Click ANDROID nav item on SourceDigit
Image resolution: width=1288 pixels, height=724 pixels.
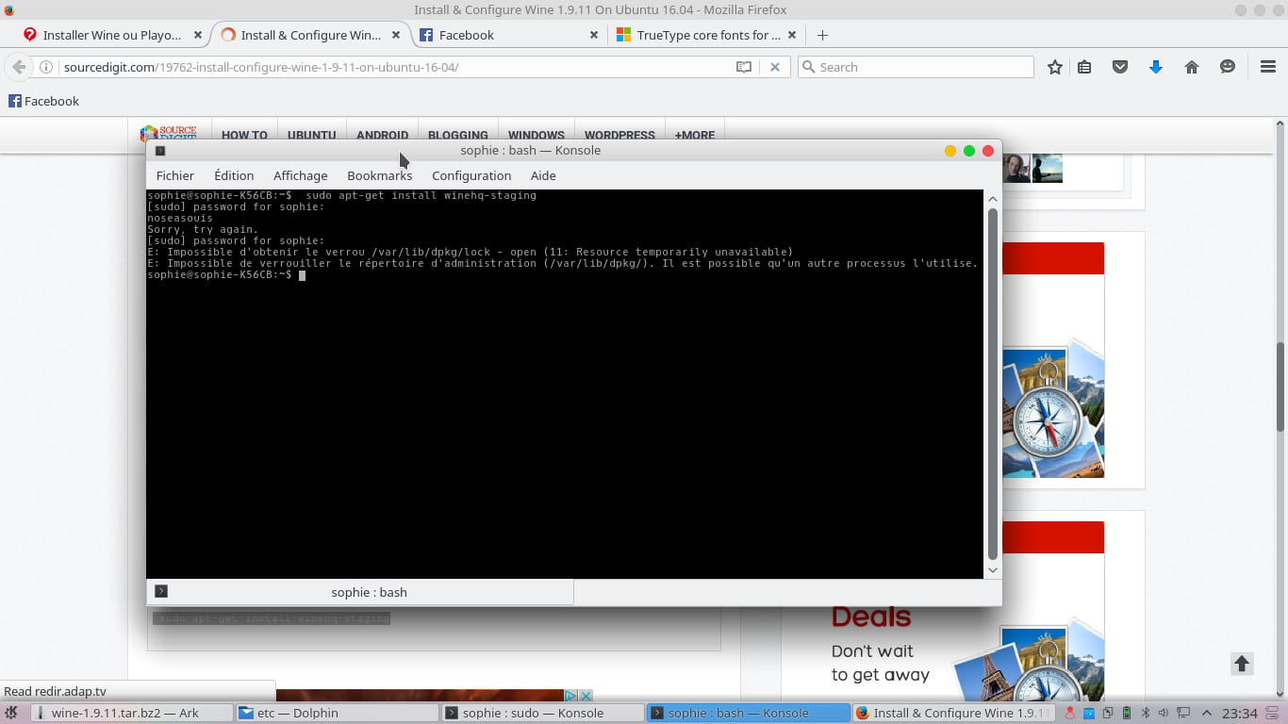click(x=382, y=135)
